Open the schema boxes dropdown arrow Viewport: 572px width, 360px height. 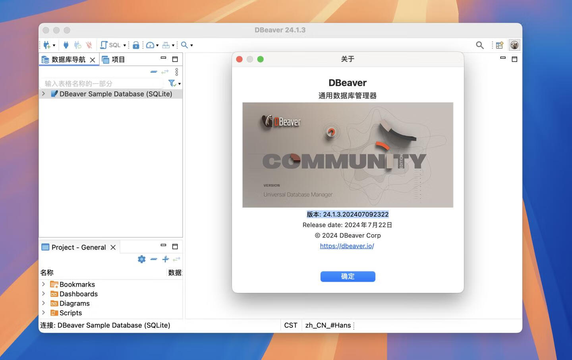coord(173,46)
